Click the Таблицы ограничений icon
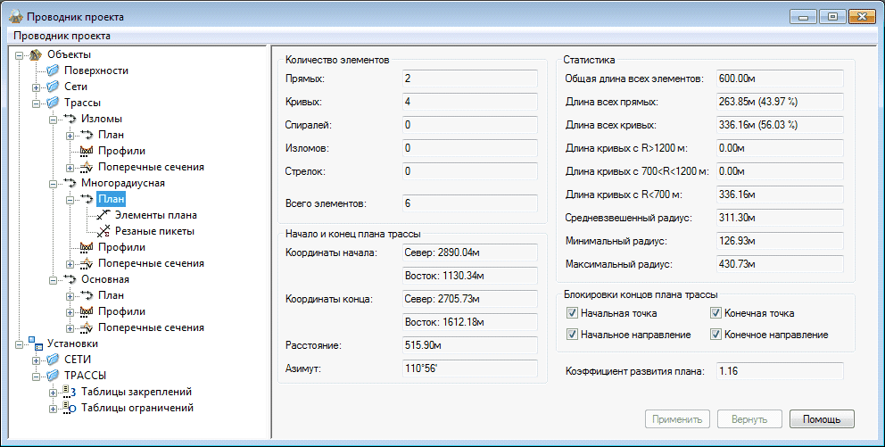The width and height of the screenshot is (885, 447). (70, 408)
